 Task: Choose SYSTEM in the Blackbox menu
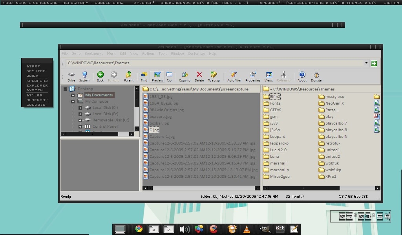35,90
